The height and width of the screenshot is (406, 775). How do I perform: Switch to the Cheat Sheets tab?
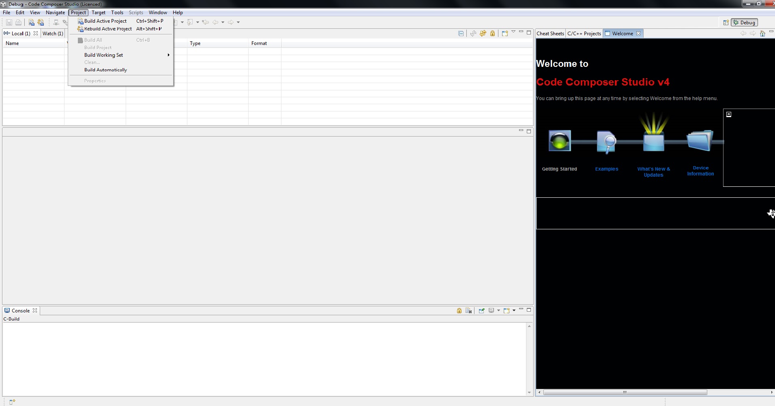(x=550, y=34)
